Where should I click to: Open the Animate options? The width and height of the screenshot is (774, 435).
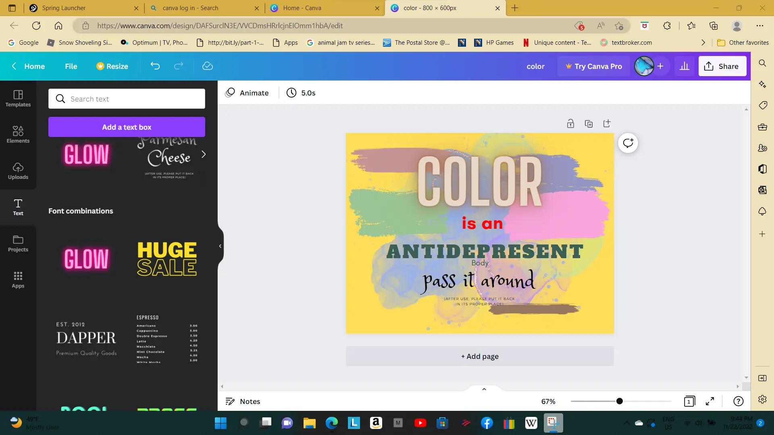click(x=247, y=93)
